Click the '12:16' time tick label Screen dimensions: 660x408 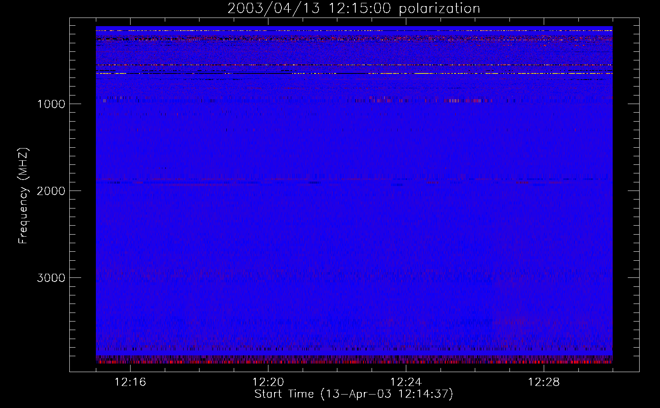tap(130, 382)
